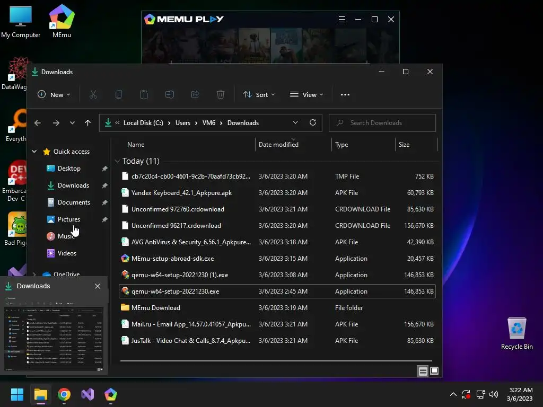Click the Share icon in toolbar

pos(195,94)
